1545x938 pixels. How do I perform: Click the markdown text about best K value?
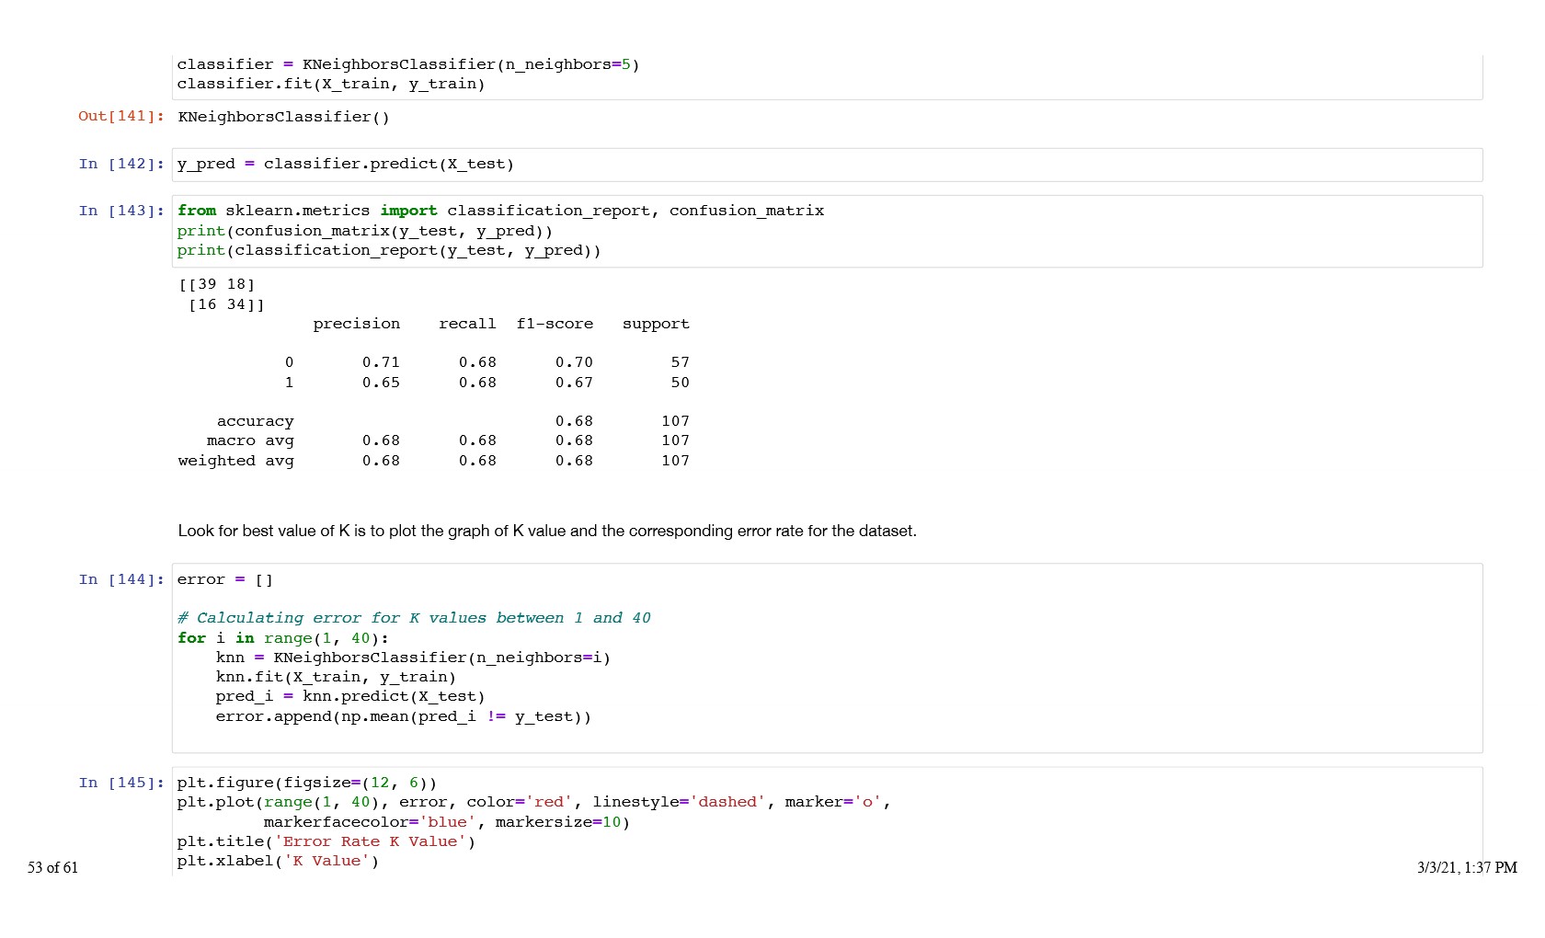point(547,531)
